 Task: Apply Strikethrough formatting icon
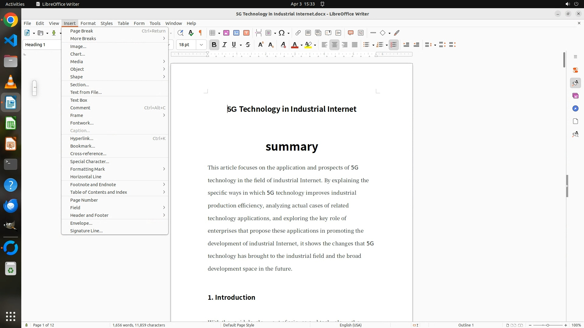pos(248,45)
